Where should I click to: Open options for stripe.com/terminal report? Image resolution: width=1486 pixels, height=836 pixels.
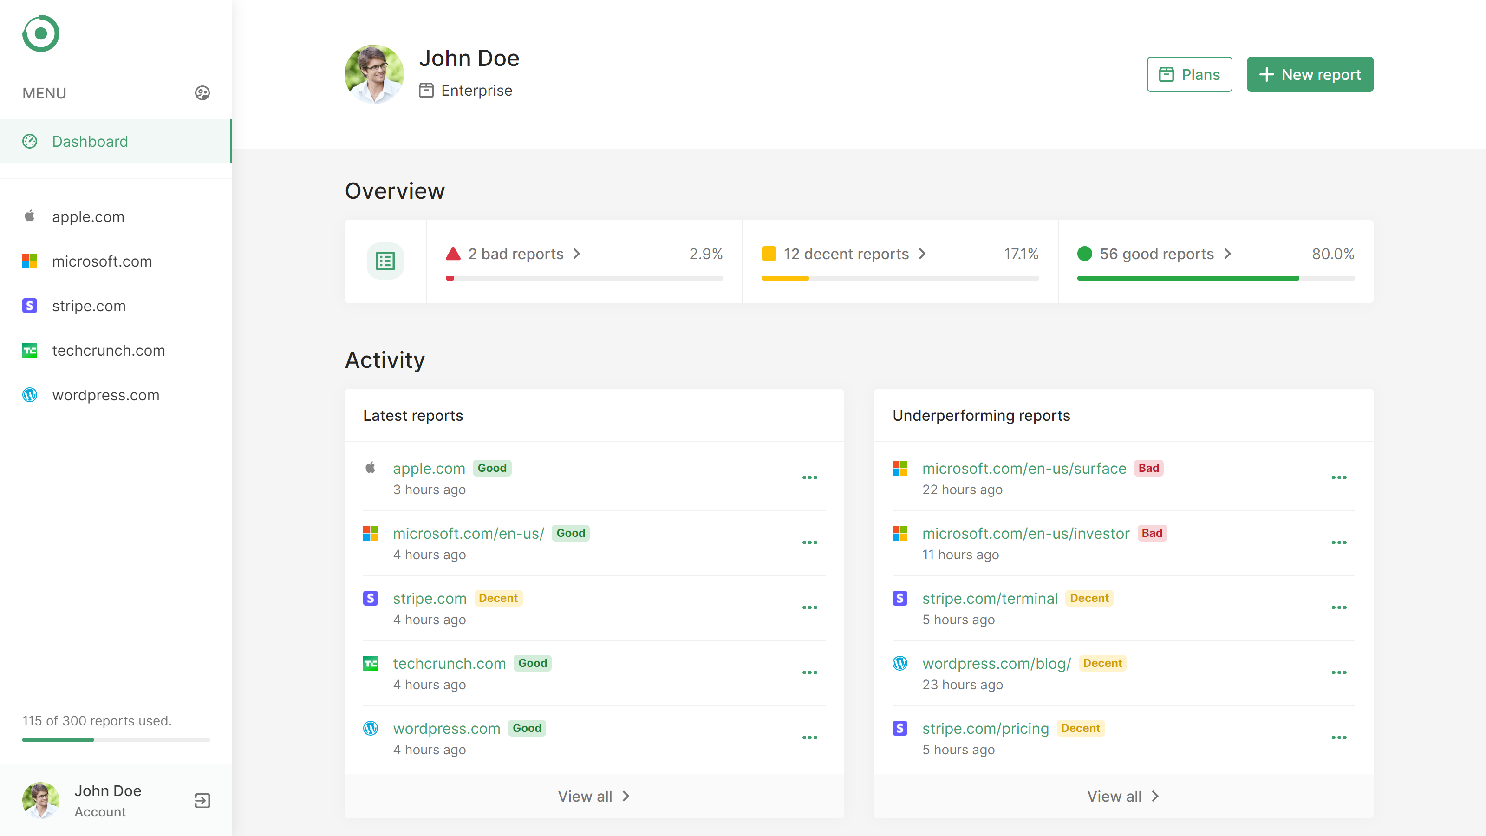[x=1339, y=607]
